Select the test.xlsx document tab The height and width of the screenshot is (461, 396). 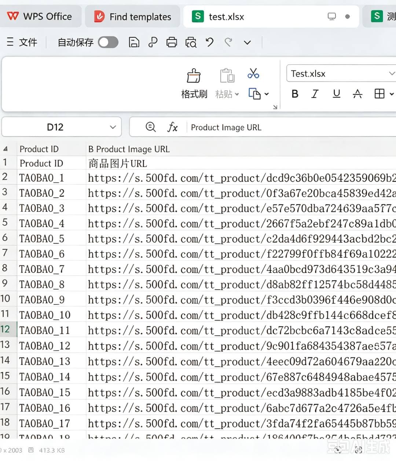[x=271, y=17]
